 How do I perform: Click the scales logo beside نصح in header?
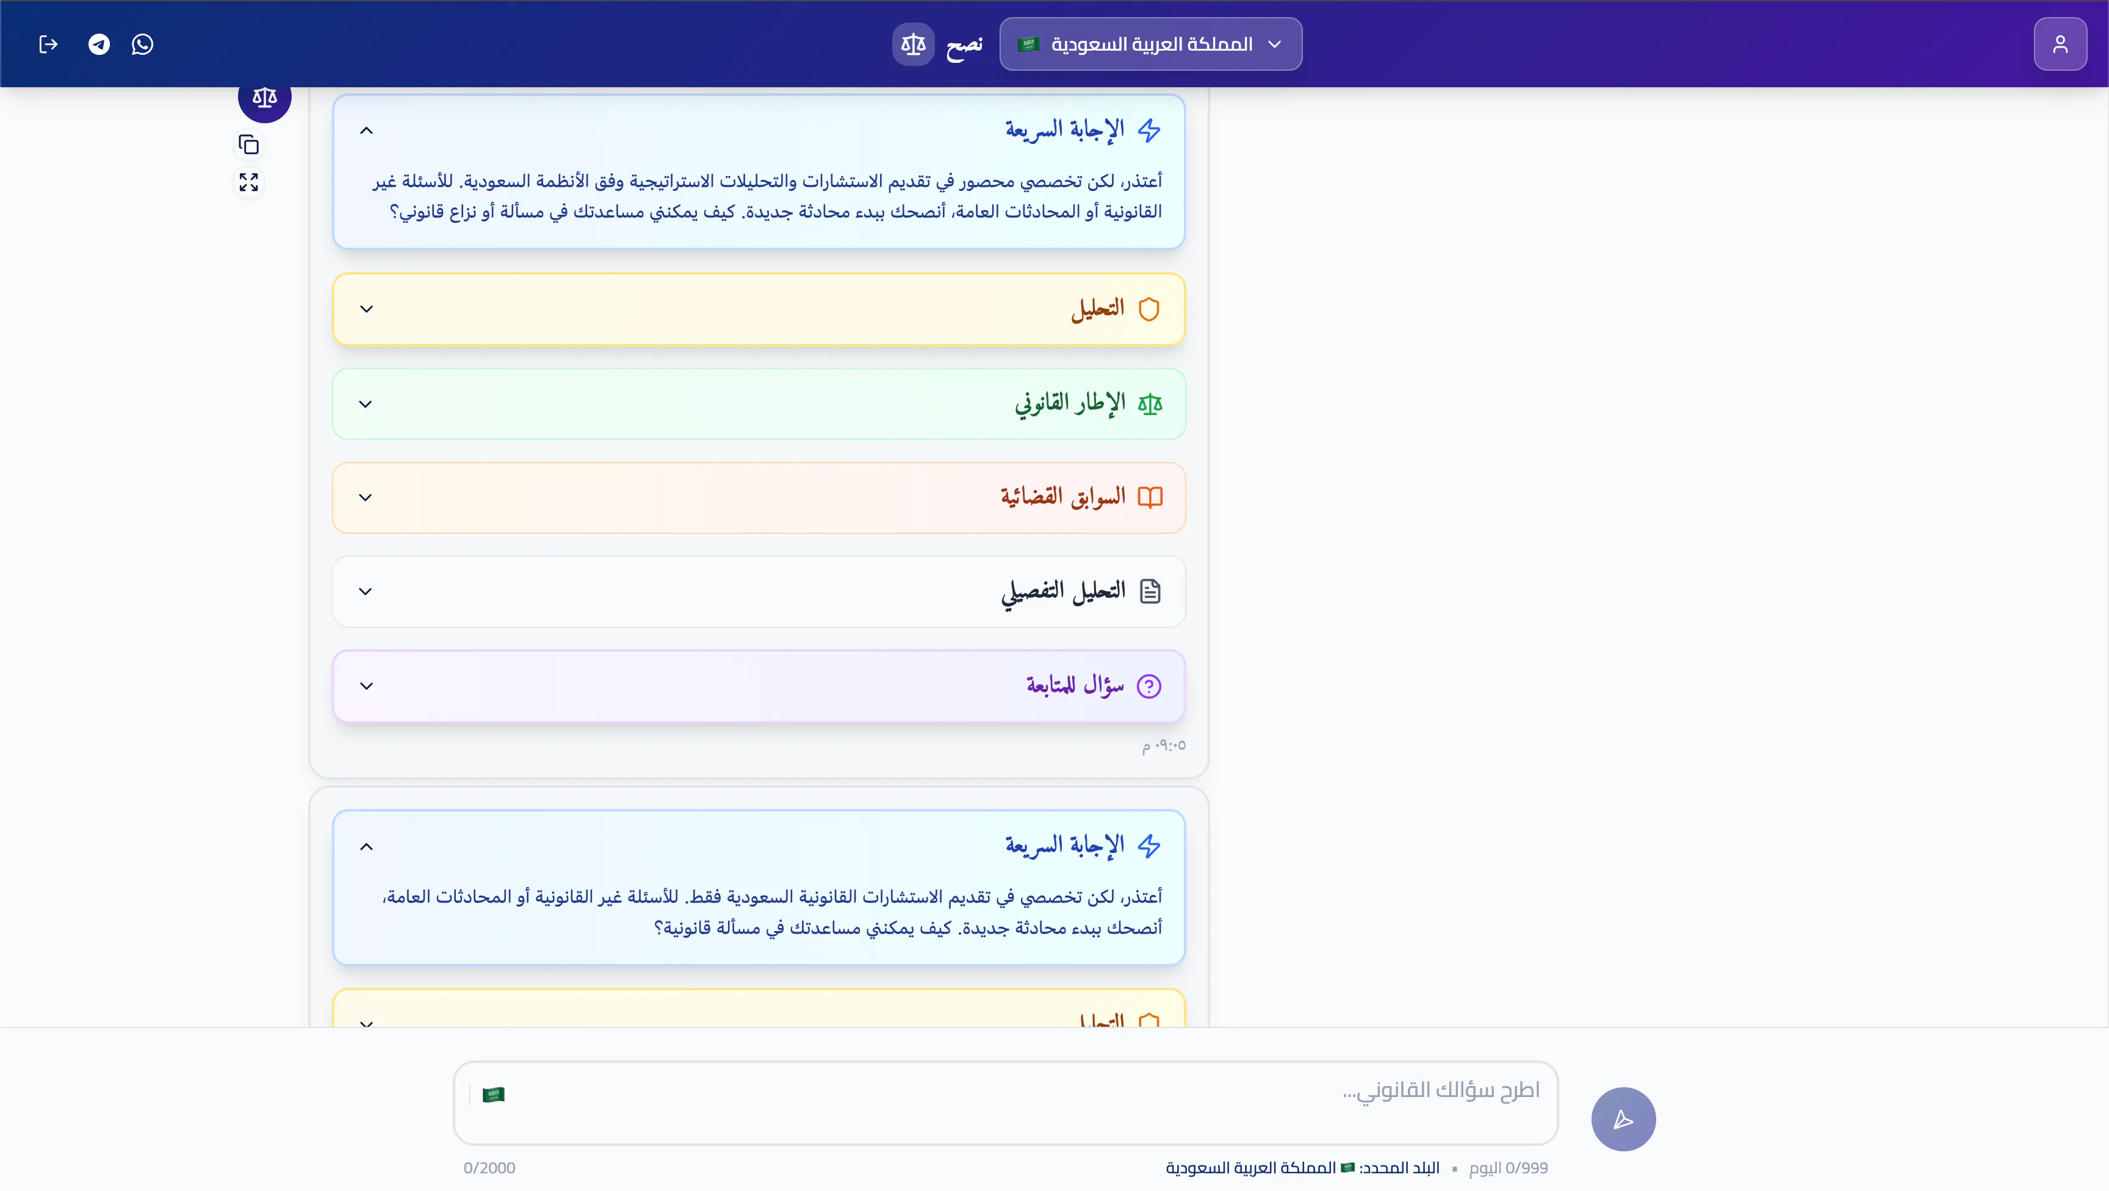point(913,44)
